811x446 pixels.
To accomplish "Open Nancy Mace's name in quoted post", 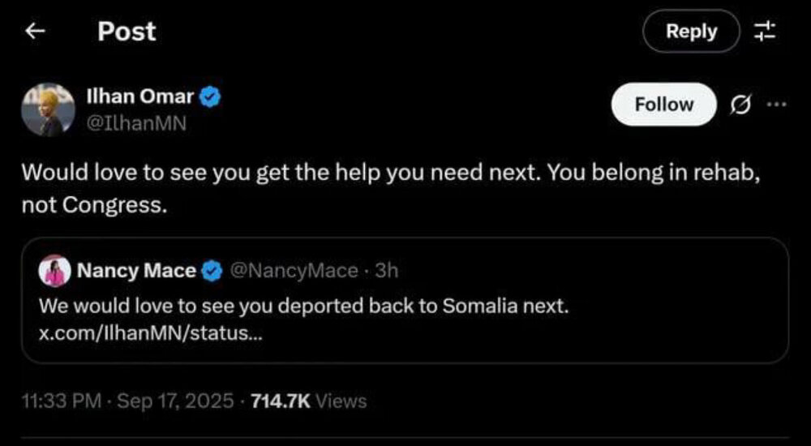I will pos(136,271).
